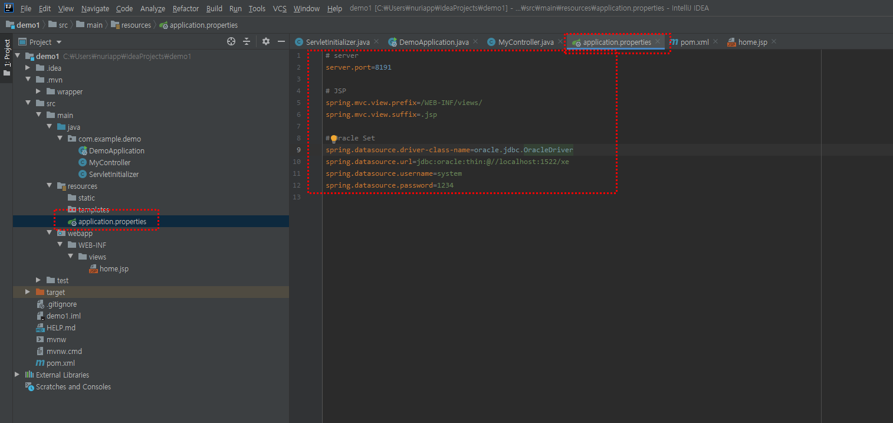The height and width of the screenshot is (423, 893).
Task: Open the Analyze menu
Action: coord(153,9)
